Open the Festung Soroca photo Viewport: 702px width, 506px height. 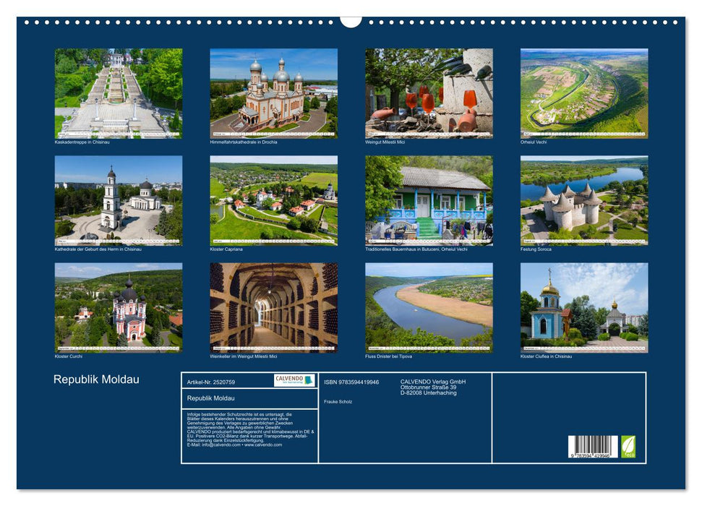[x=584, y=200]
